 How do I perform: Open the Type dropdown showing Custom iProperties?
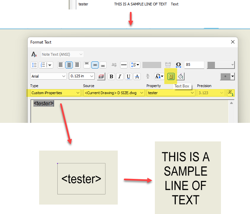55,93
